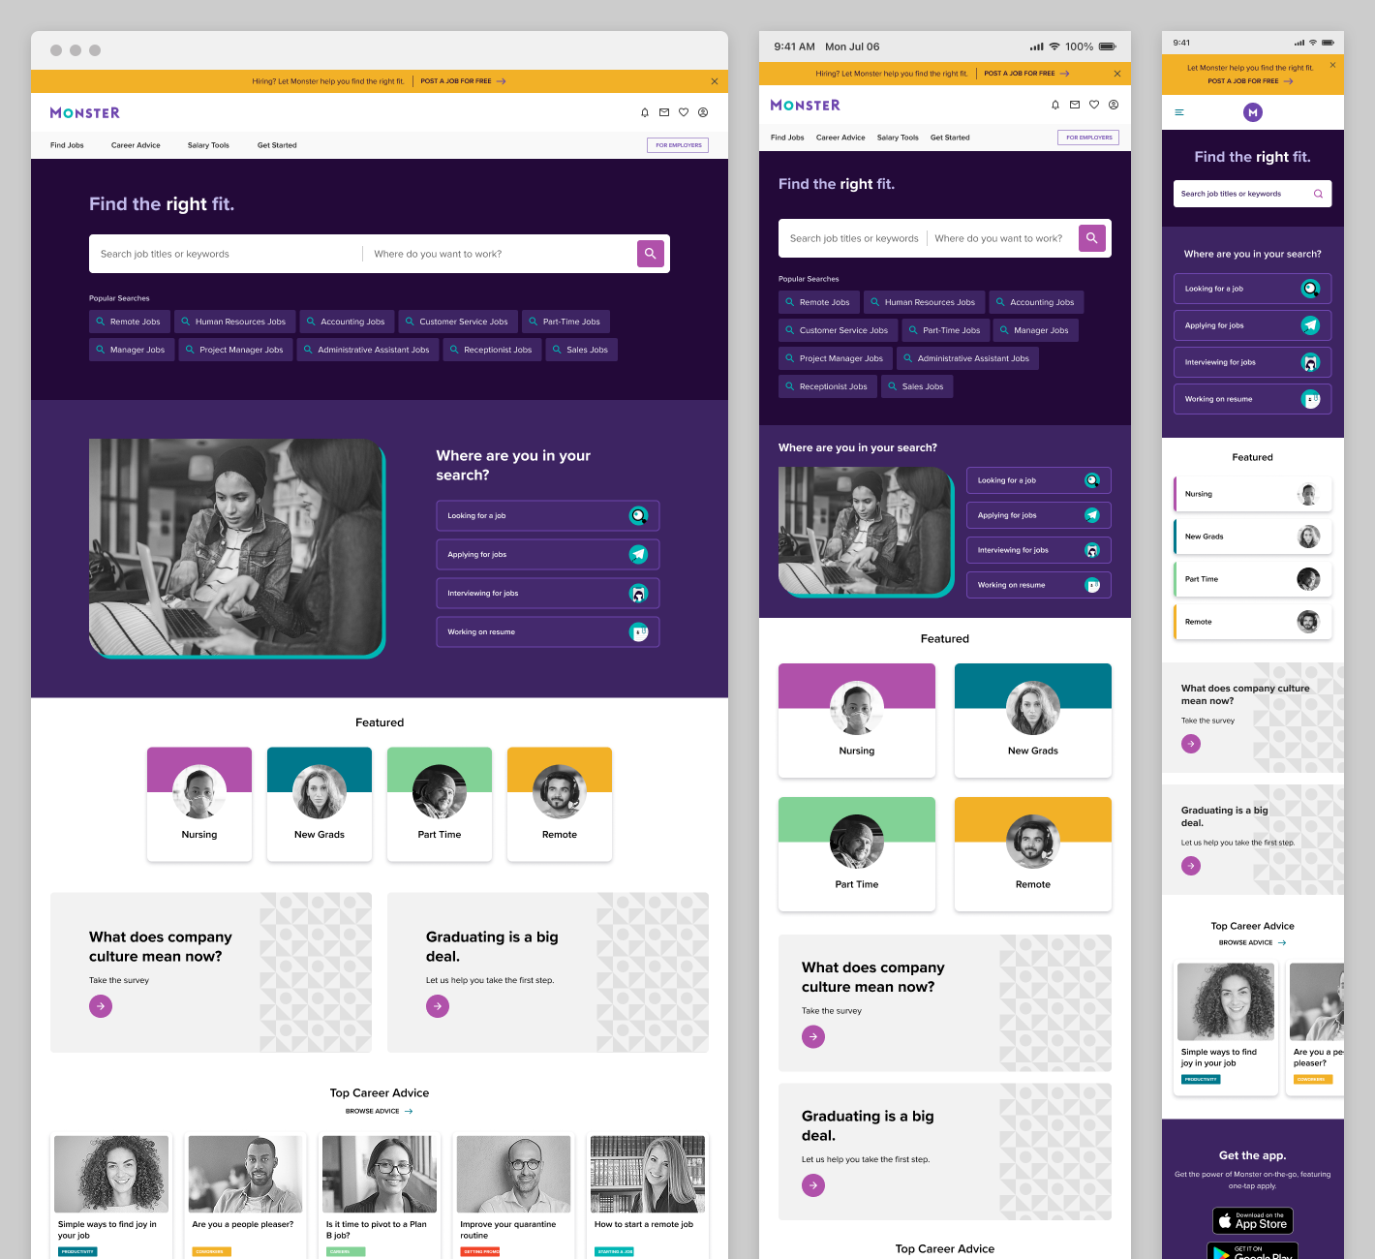Close the yellow hiring banner in the desktop view
Screen dimensions: 1375x1259
coord(715,81)
